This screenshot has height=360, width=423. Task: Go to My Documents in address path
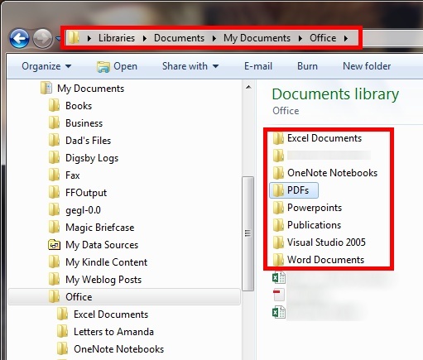tap(257, 38)
